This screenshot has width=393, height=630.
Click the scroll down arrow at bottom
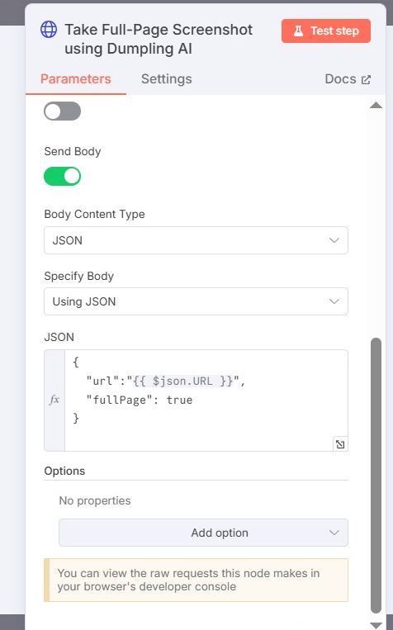[x=376, y=625]
